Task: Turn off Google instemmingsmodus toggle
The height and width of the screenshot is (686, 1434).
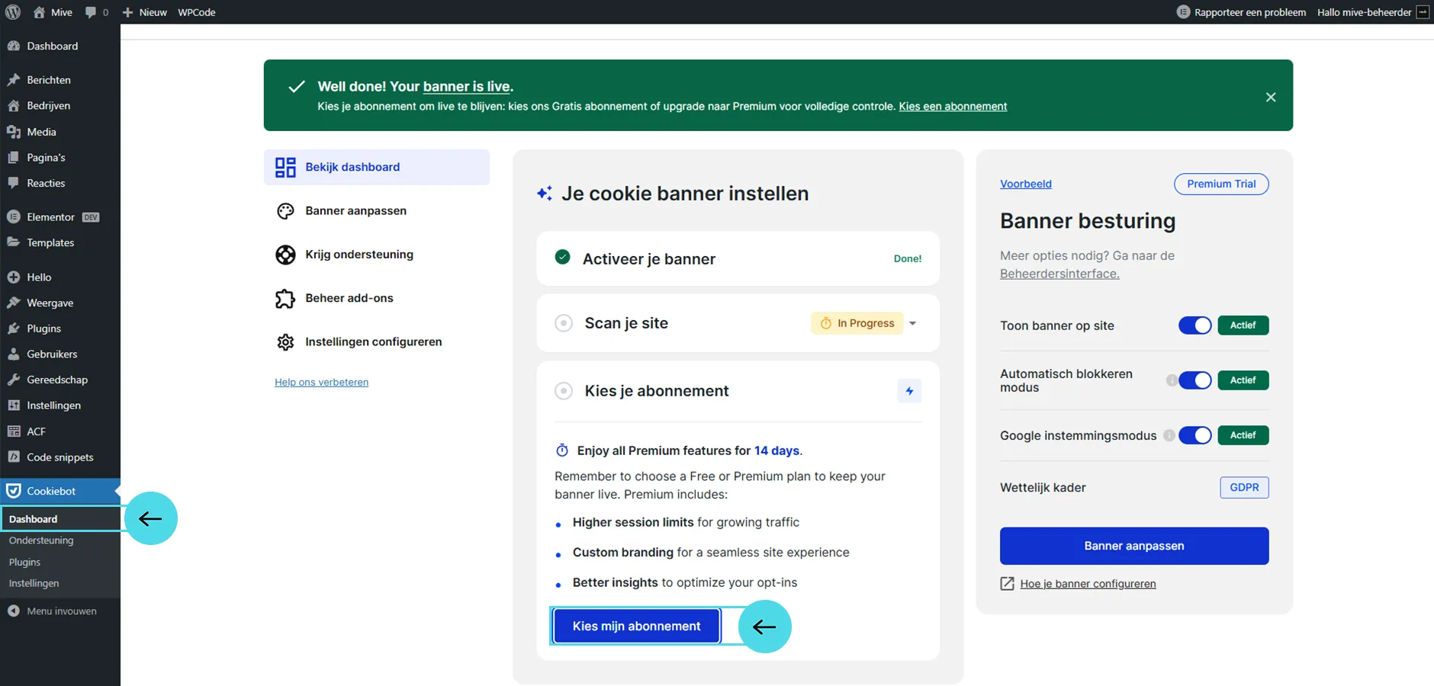Action: pos(1194,435)
